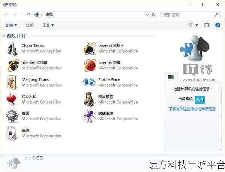The width and height of the screenshot is (225, 172).
Task: Select the 纸牌 title text
Action: 25,131
